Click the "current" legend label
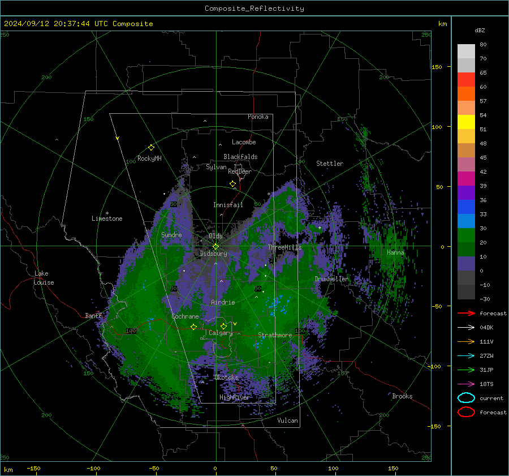 491,398
